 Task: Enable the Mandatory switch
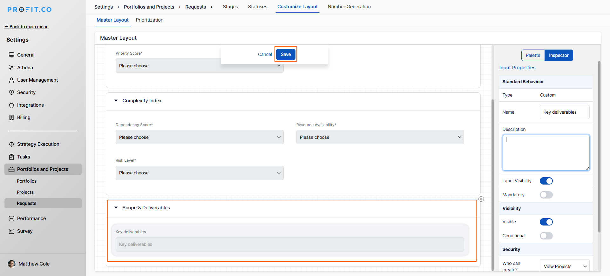(546, 195)
